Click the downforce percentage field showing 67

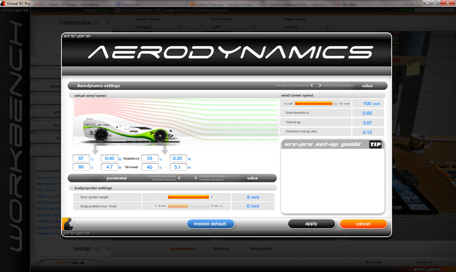tap(81, 159)
